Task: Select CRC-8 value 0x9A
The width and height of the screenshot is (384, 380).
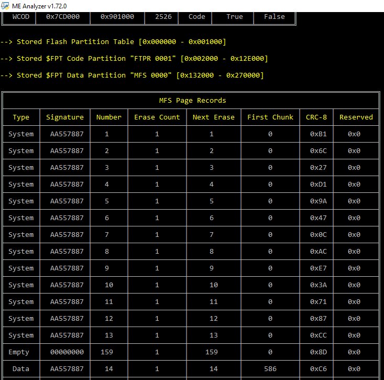Action: [319, 201]
